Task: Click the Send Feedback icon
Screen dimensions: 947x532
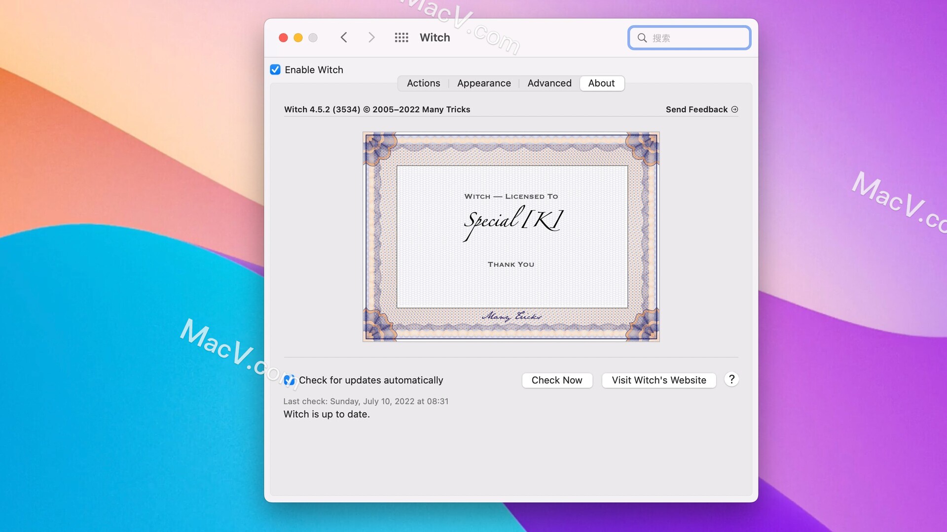Action: coord(735,109)
